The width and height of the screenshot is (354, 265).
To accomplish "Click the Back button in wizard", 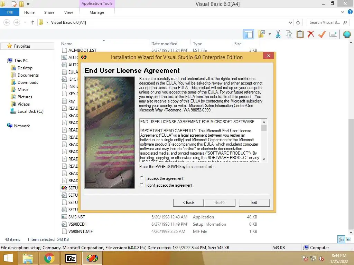I will click(x=188, y=202).
